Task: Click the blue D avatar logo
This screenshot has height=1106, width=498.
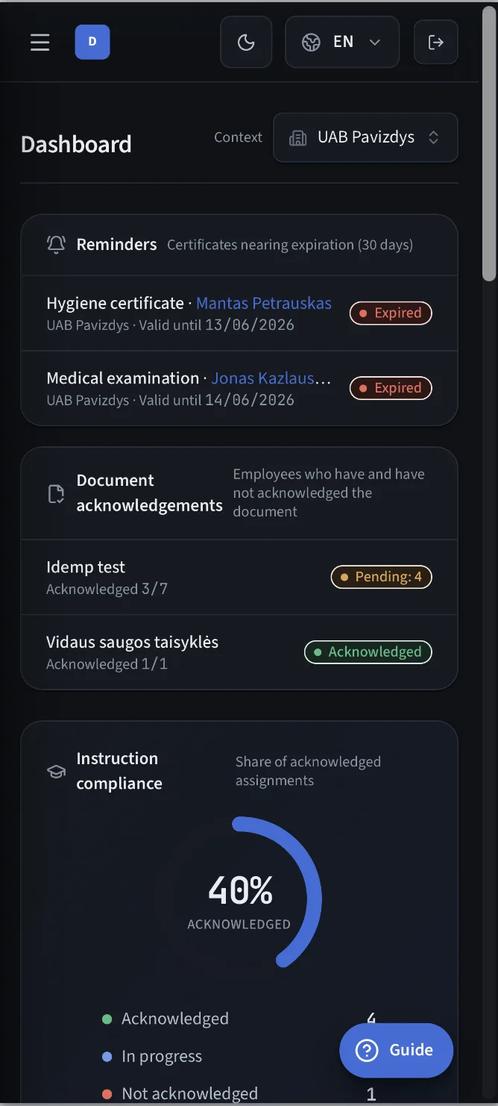Action: pyautogui.click(x=92, y=42)
